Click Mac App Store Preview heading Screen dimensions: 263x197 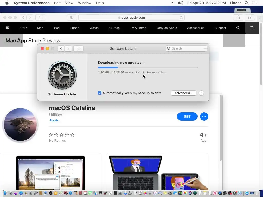pyautogui.click(x=33, y=41)
